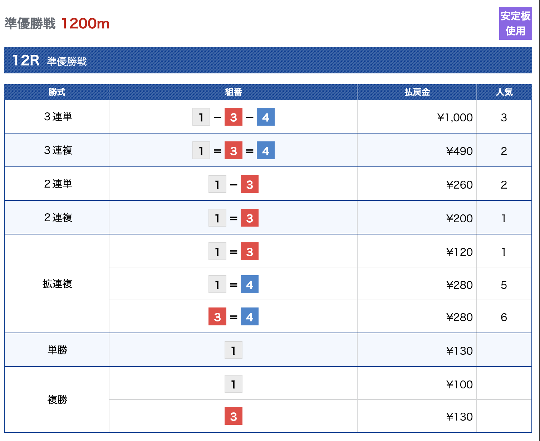540x441 pixels.
Task: Click red boat 3 badge in 3連単 row
Action: click(234, 117)
